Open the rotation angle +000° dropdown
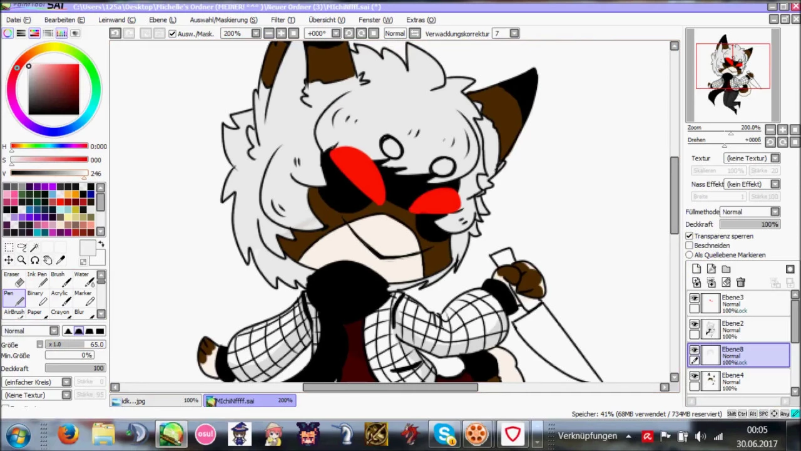The height and width of the screenshot is (451, 801). coord(336,33)
